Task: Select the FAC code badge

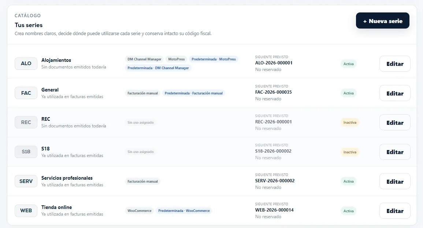Action: [x=26, y=93]
